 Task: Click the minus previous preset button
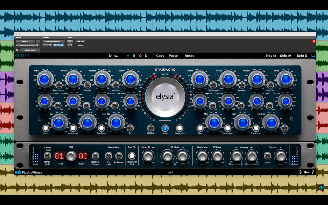[44, 45]
